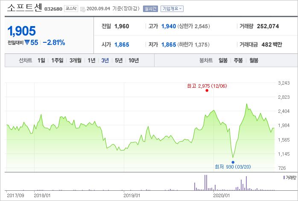298x201 pixels.
Task: Switch to 일봉 candlestick chart
Action: click(223, 61)
